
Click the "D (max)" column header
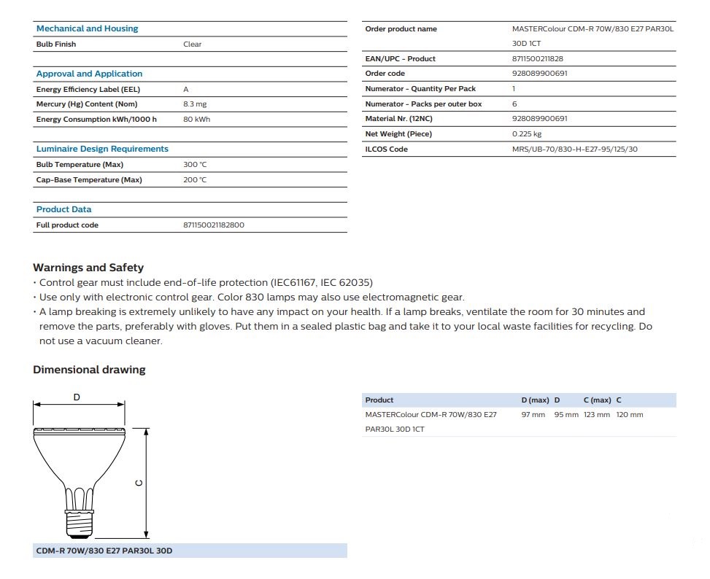click(x=535, y=400)
